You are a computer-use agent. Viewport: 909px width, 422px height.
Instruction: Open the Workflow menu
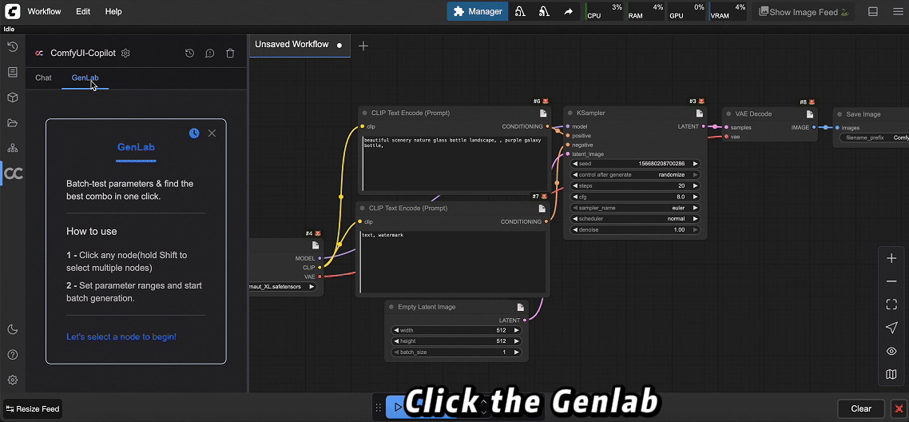pos(45,12)
